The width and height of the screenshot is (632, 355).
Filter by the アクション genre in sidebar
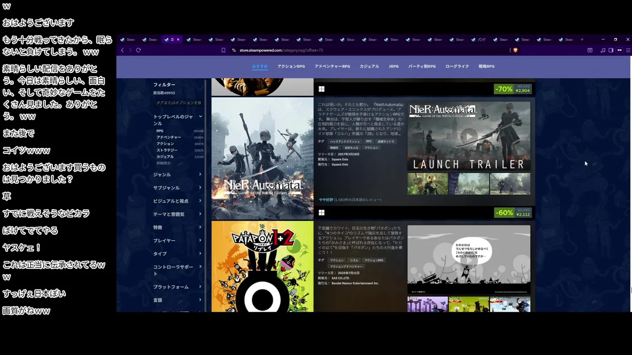(165, 144)
